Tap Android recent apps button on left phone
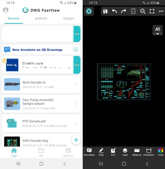 click(18, 164)
